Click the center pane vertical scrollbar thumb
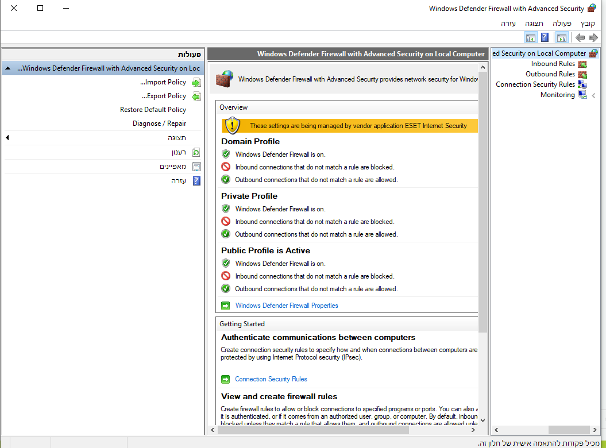Screen dimensions: 606x448 483,202
